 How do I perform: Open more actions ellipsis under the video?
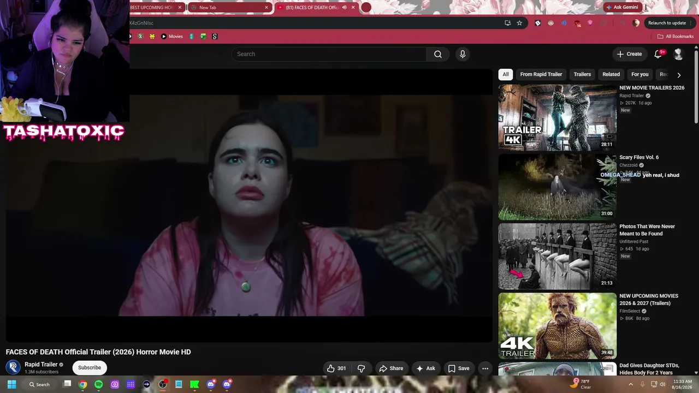(485, 368)
